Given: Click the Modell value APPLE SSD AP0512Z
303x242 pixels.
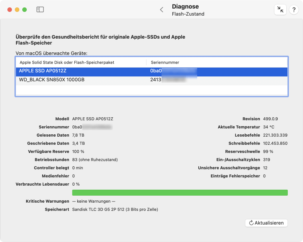Looking at the screenshot, I should pyautogui.click(x=92, y=119).
